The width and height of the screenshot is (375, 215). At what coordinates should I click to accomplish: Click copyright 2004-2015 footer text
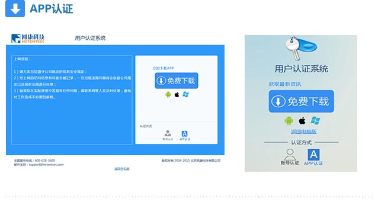tap(191, 161)
